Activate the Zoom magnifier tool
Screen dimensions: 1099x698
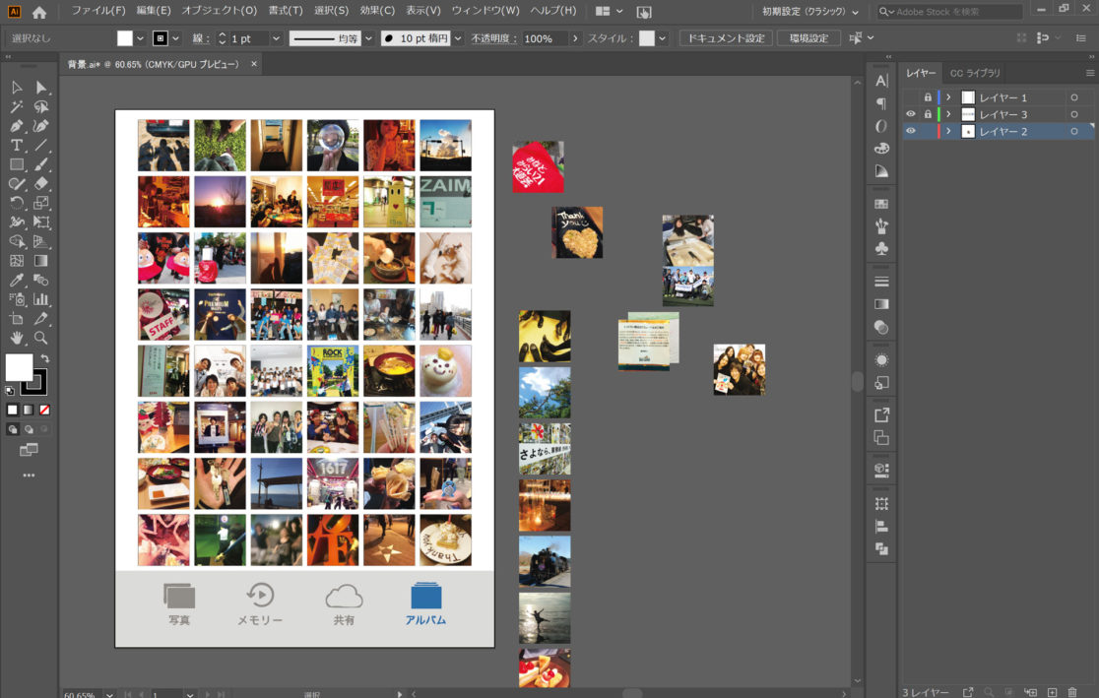[x=41, y=338]
